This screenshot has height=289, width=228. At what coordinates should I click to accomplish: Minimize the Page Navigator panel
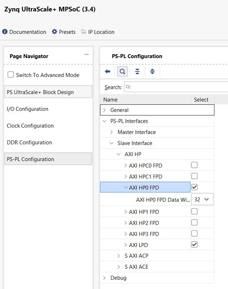coord(86,55)
